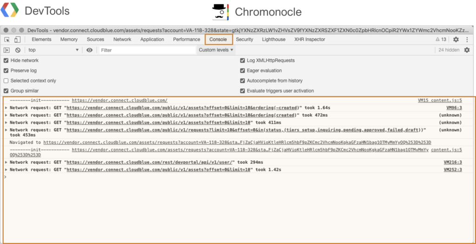Image resolution: width=476 pixels, height=244 pixels.
Task: Toggle Autocomplete from history checkbox
Action: pos(242,81)
